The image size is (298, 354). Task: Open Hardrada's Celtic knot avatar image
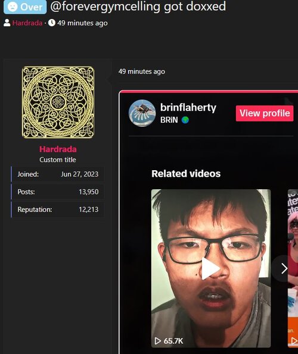(58, 102)
